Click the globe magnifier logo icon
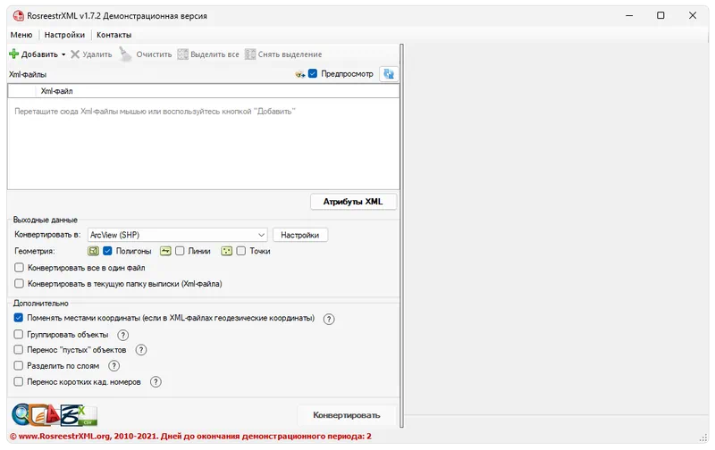This screenshot has height=450, width=715. click(x=20, y=414)
